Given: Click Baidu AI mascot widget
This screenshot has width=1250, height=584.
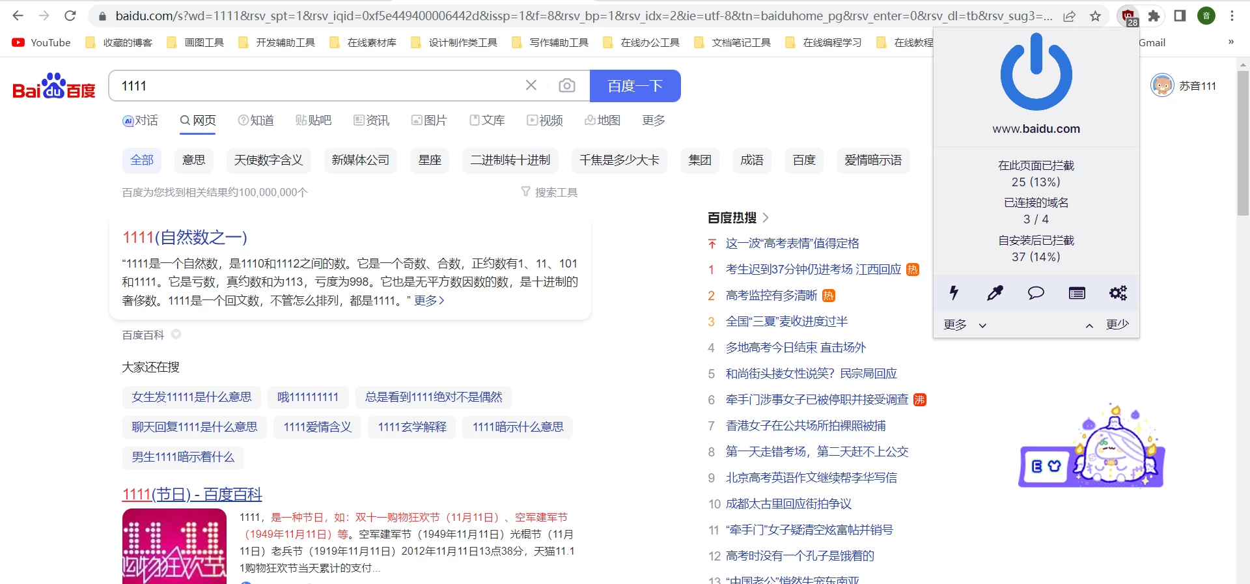Looking at the screenshot, I should click(1092, 446).
